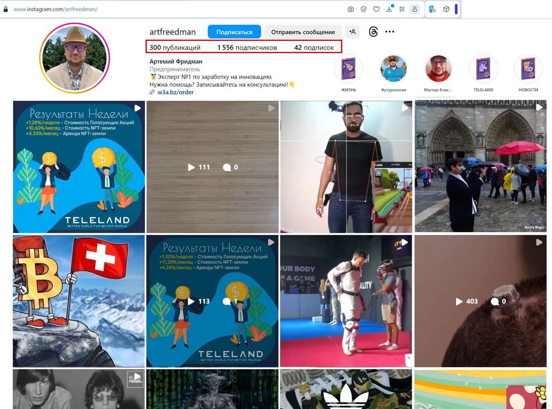Open the cathedral umbrellas Moulla Magic post
The image size is (552, 409).
[x=480, y=166]
